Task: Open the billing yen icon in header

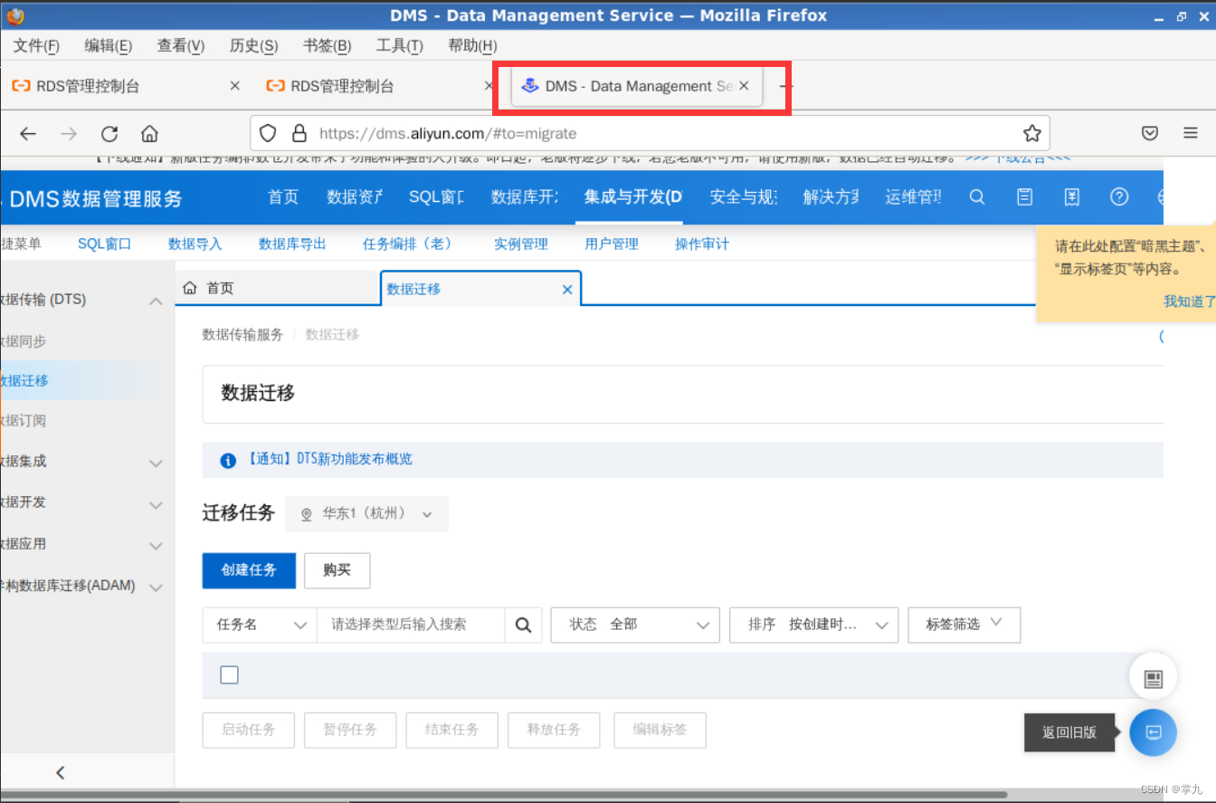Action: pyautogui.click(x=1072, y=196)
